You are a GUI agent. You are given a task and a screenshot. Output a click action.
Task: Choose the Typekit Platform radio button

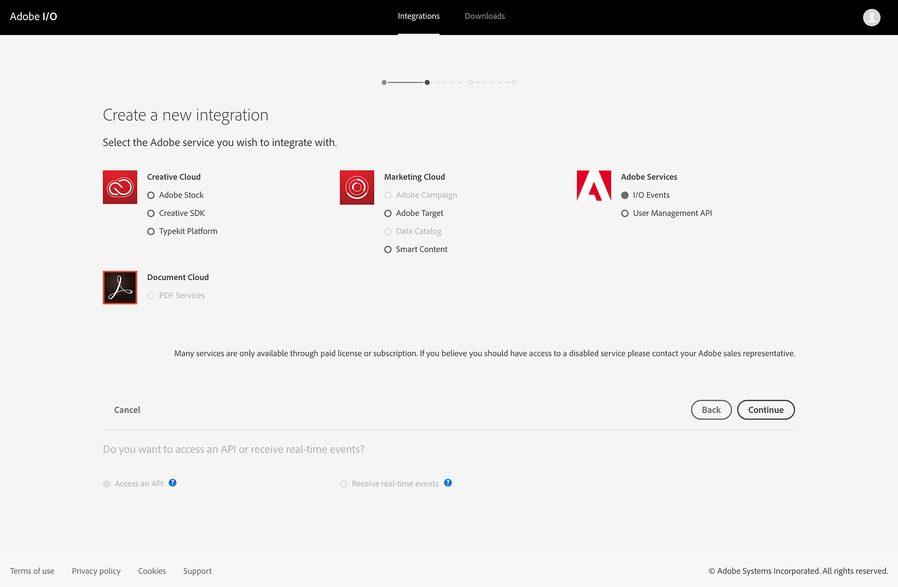pos(151,231)
